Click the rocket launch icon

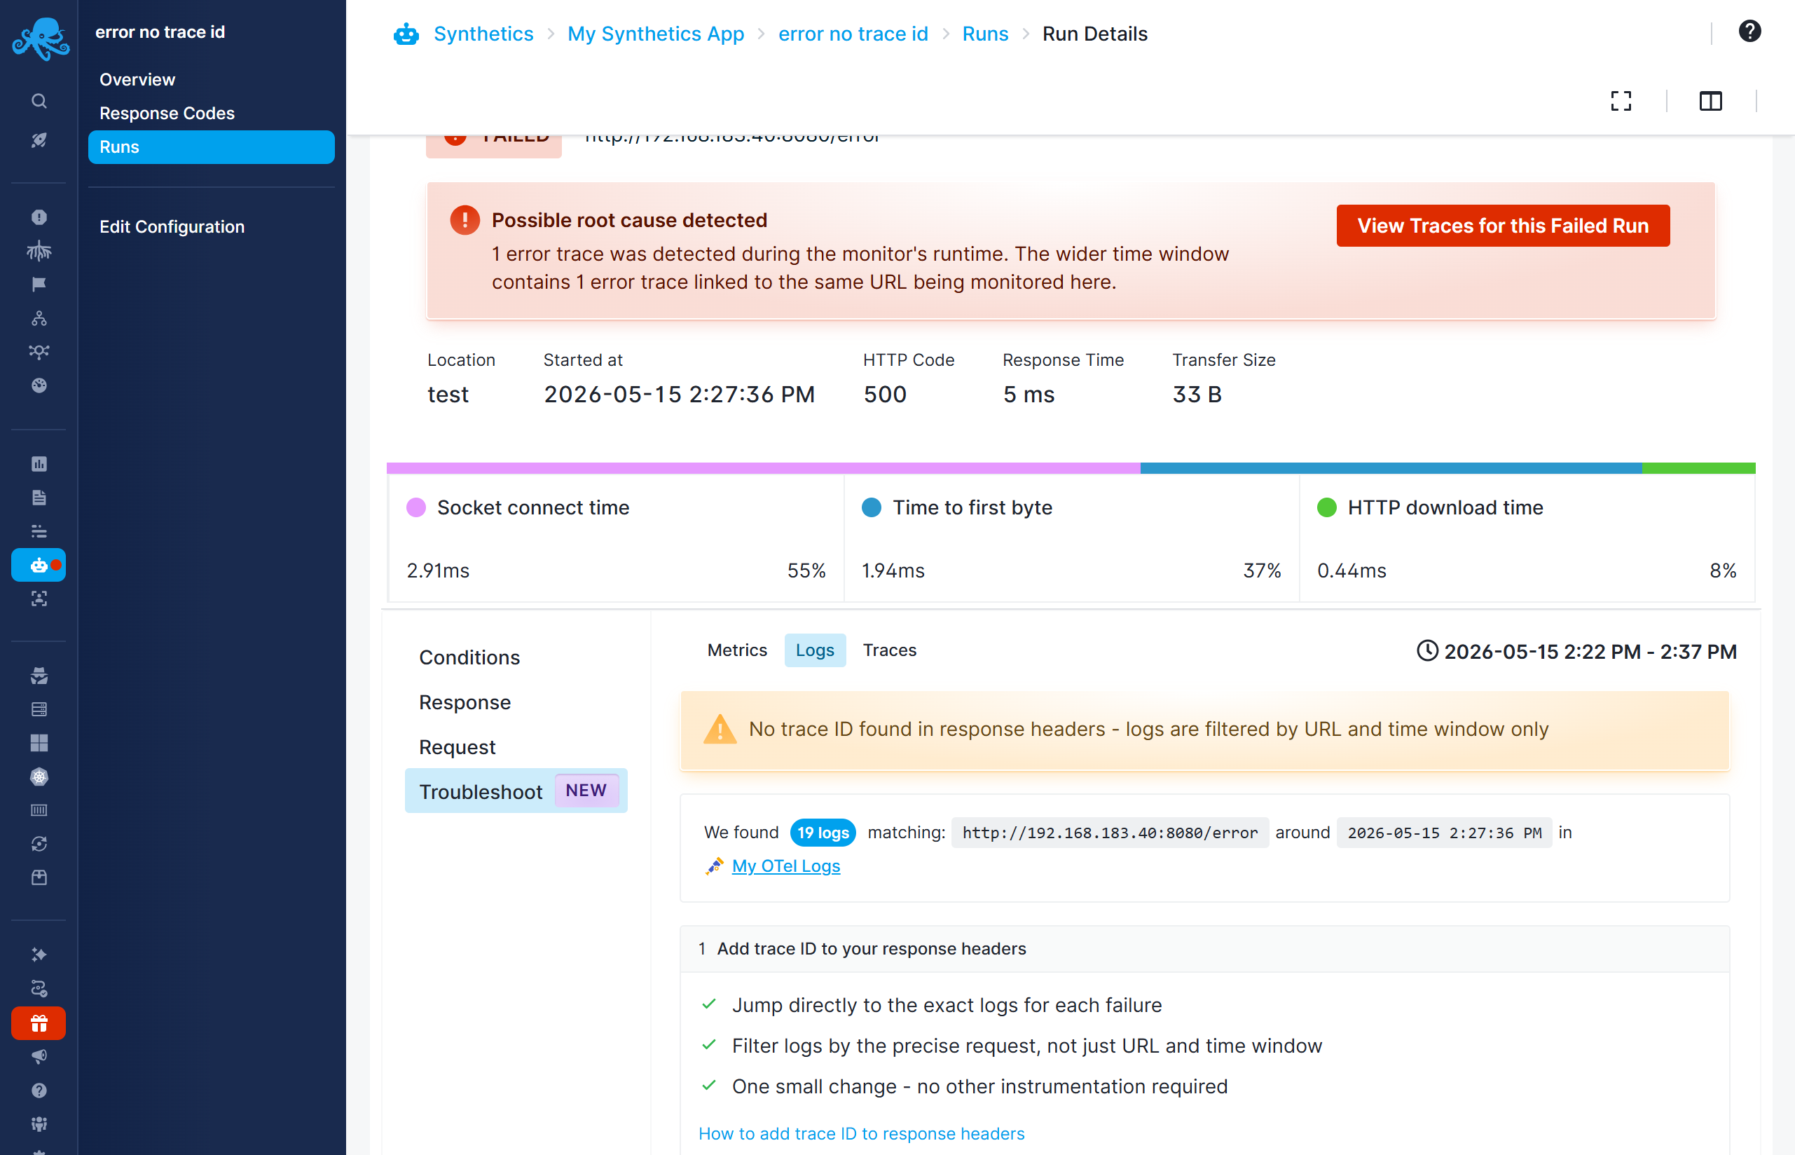[39, 140]
